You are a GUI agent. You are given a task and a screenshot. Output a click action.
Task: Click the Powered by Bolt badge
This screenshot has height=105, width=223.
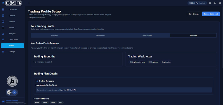(x=12, y=81)
